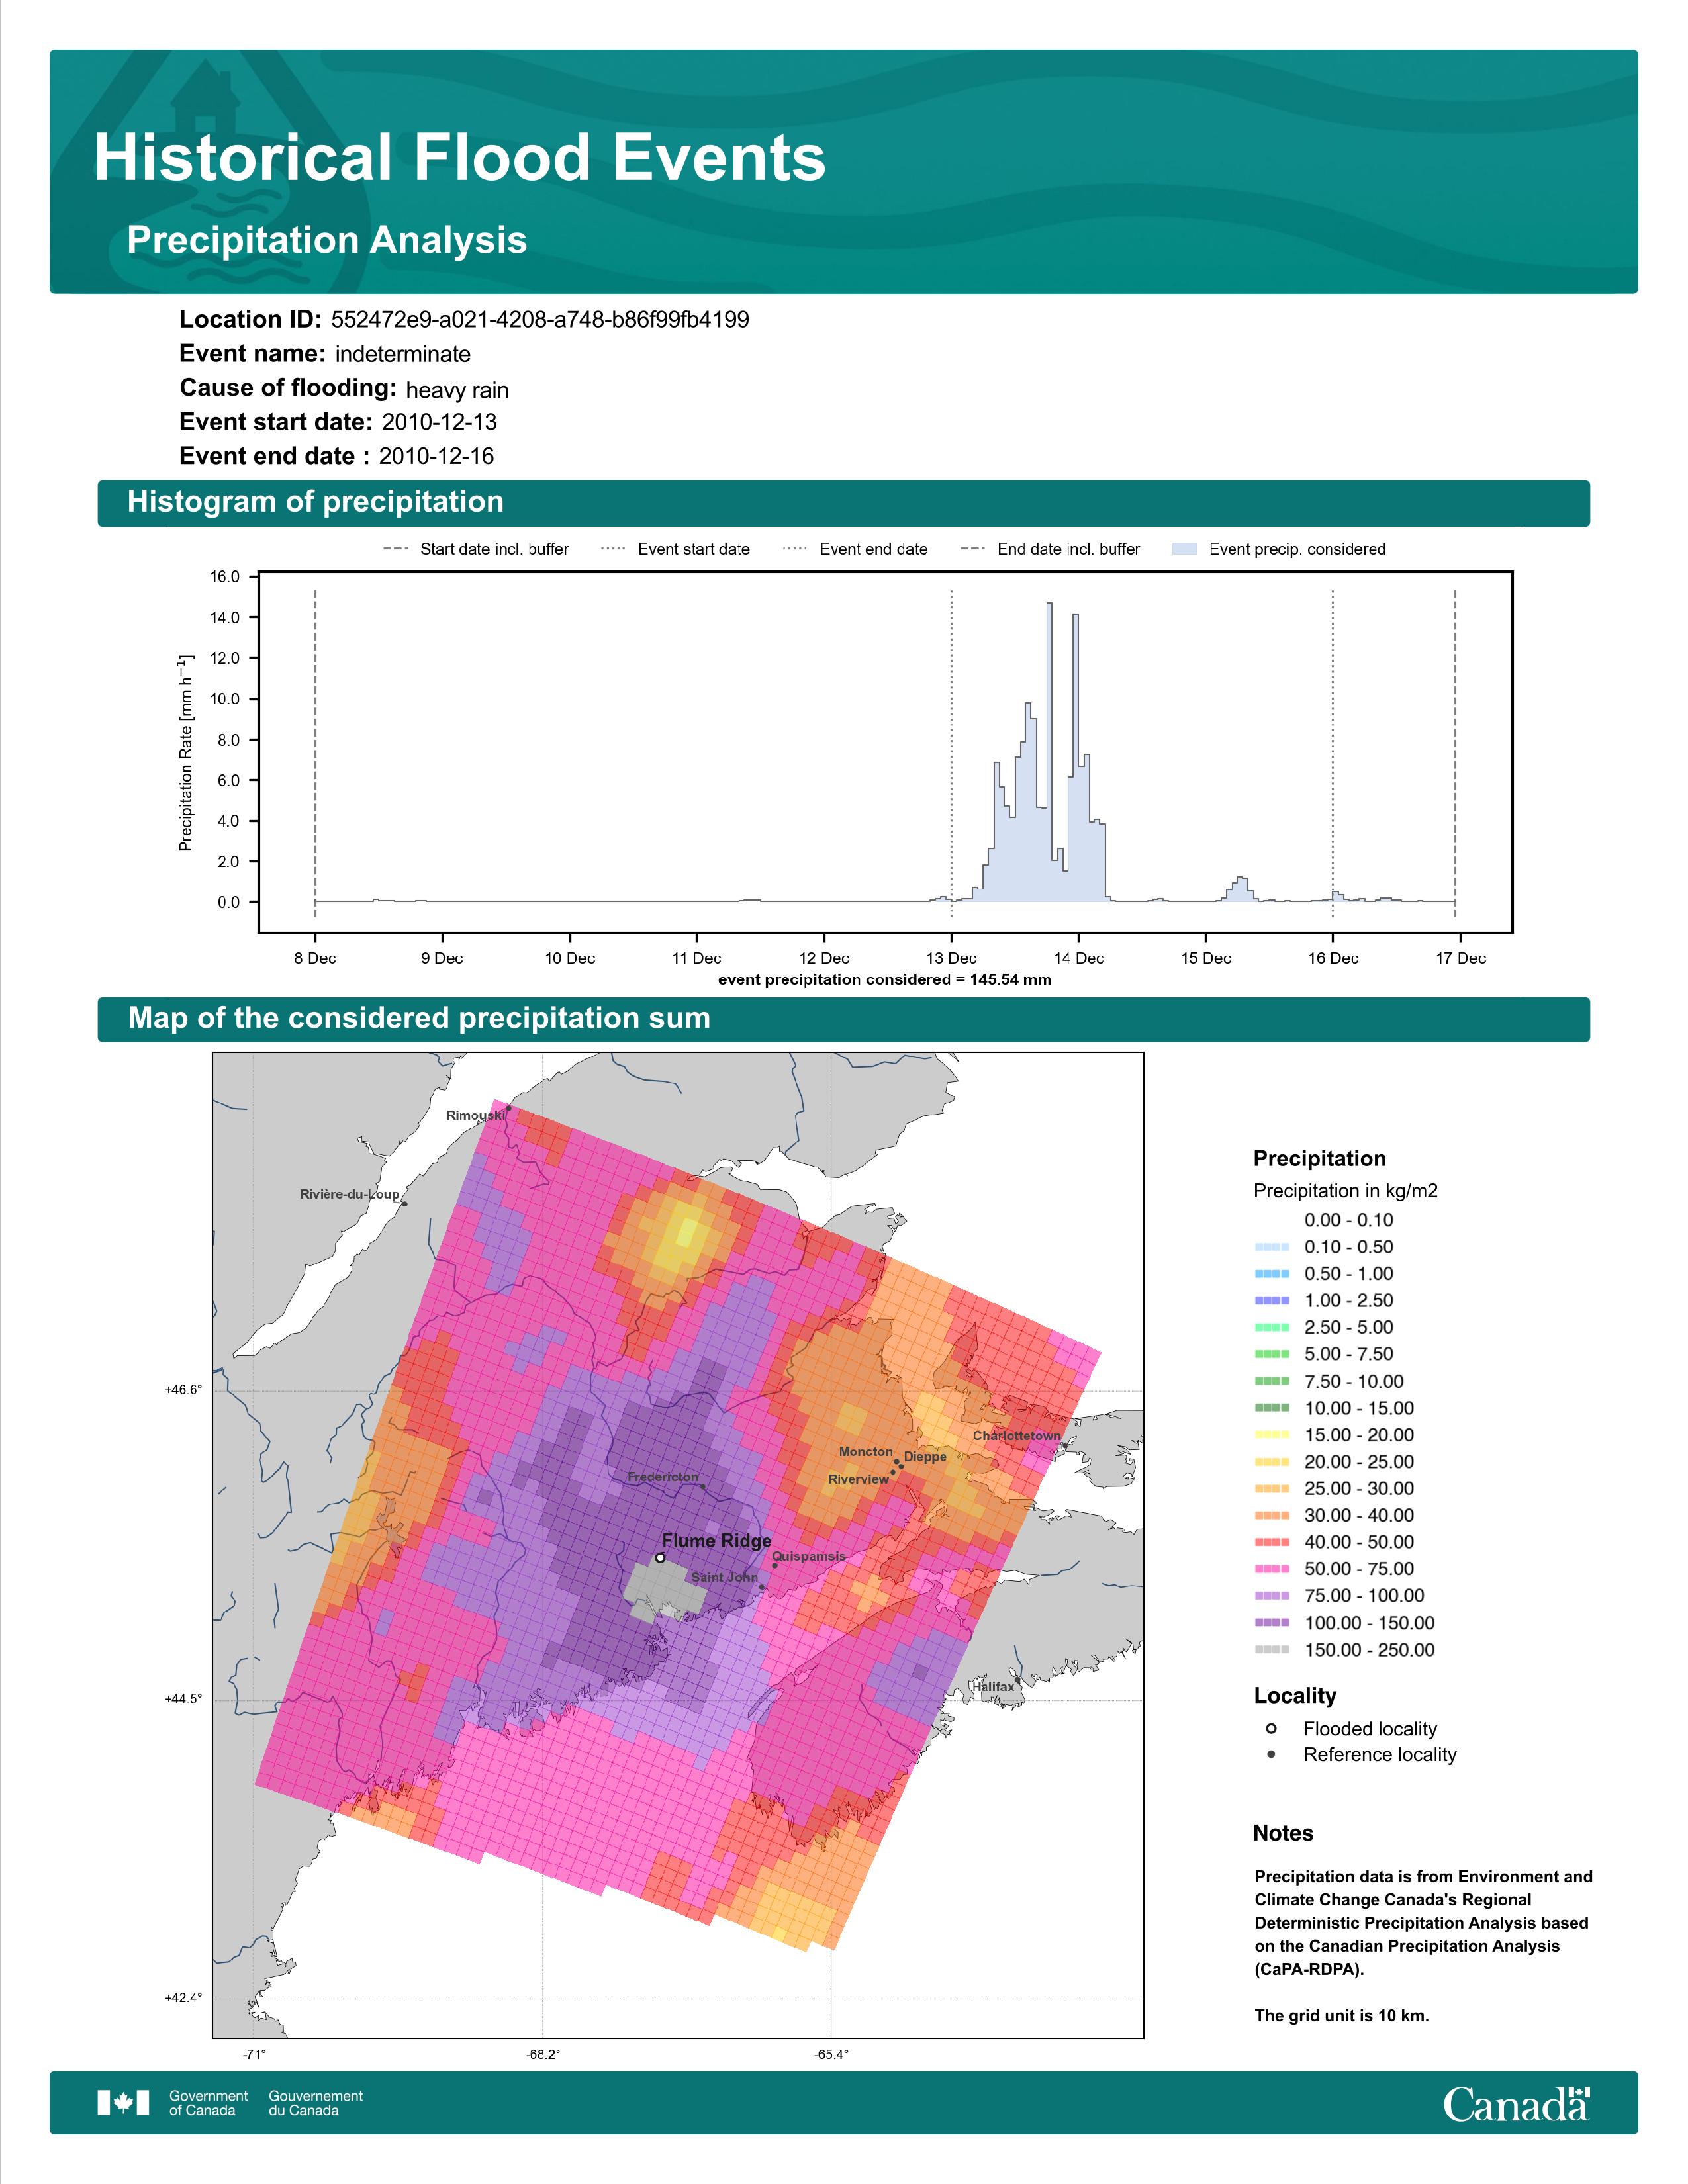Click the Event precip. considered legend patch
Image resolution: width=1688 pixels, height=2184 pixels.
1184,549
